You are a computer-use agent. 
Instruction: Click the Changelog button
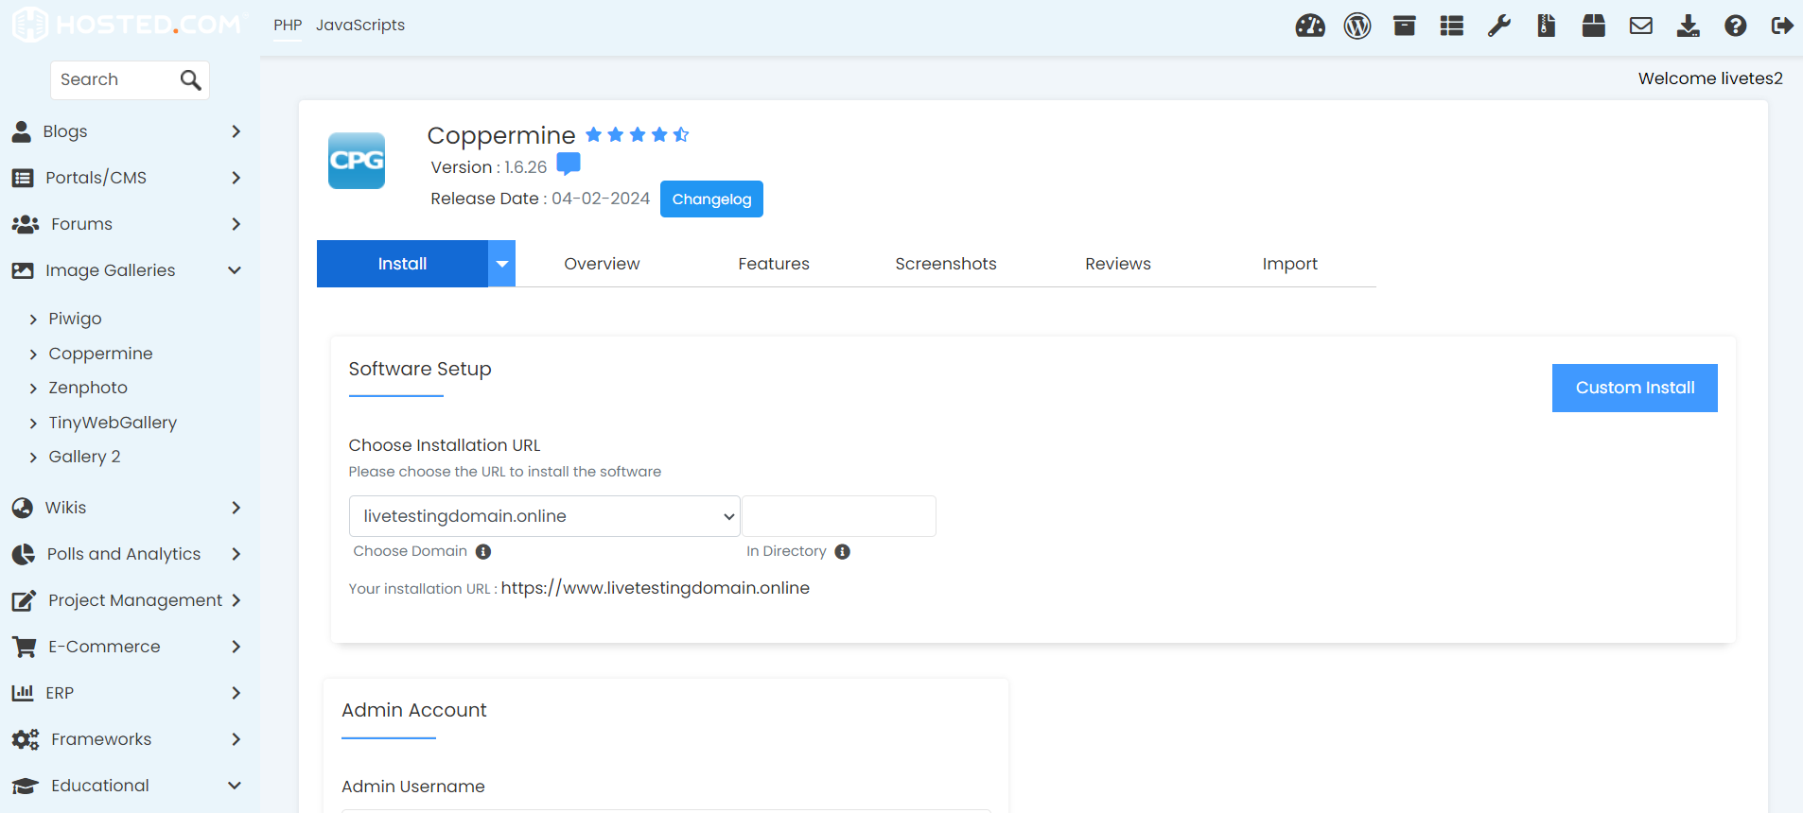(x=711, y=199)
